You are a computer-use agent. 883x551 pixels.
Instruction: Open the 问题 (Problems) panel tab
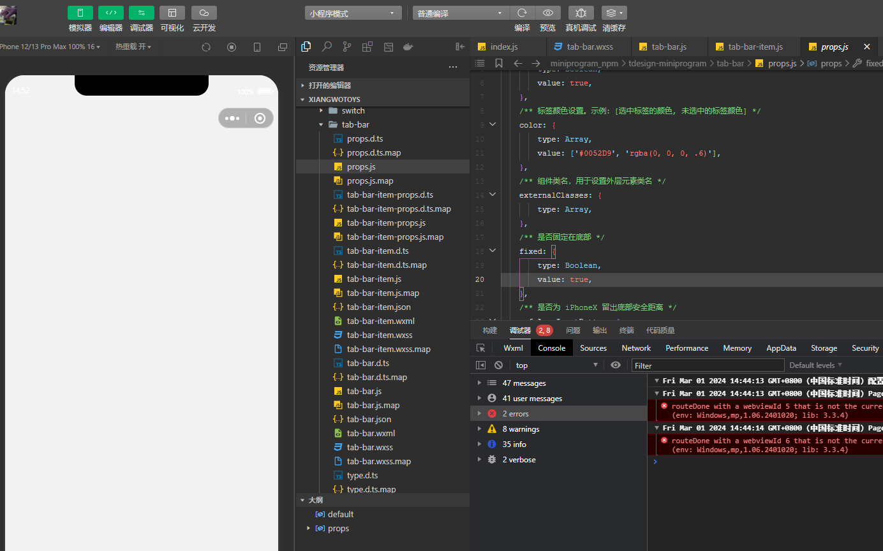573,330
